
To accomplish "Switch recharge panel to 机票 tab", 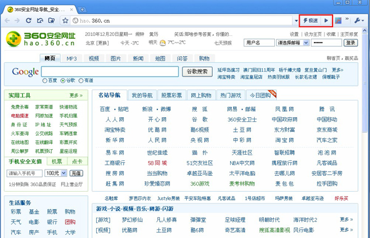I will point(57,162).
